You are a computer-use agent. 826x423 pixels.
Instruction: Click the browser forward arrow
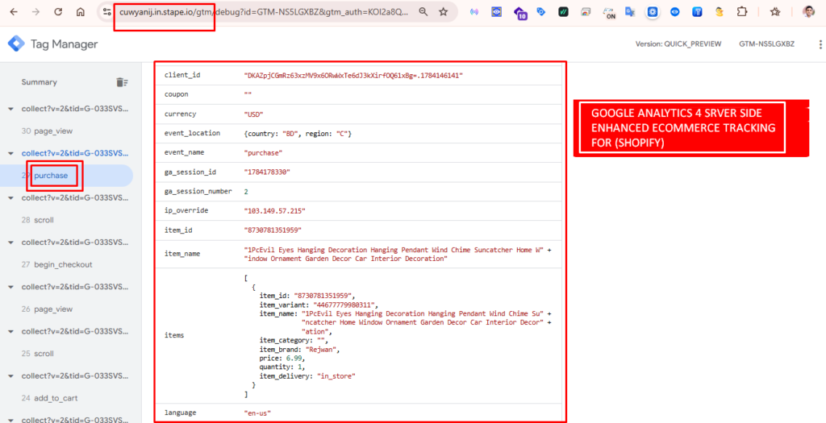(35, 11)
